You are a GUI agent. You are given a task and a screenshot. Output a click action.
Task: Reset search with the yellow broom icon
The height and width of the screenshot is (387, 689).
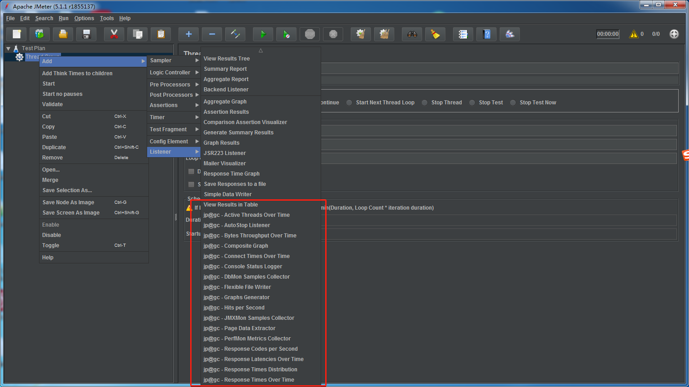coord(436,34)
